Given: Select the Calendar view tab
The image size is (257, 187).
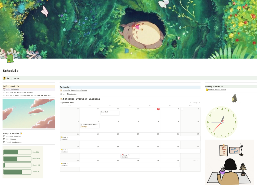Looking at the screenshot, I should (x=72, y=94).
